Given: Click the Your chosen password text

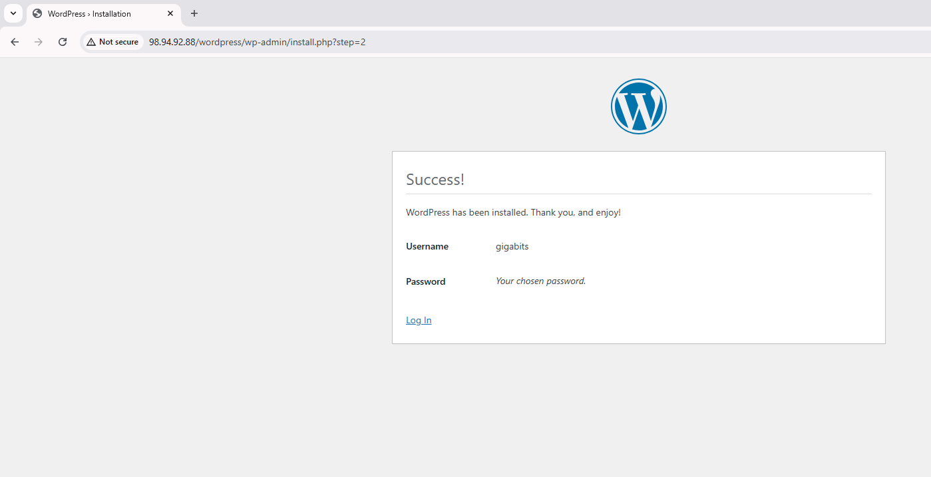Looking at the screenshot, I should (x=540, y=281).
